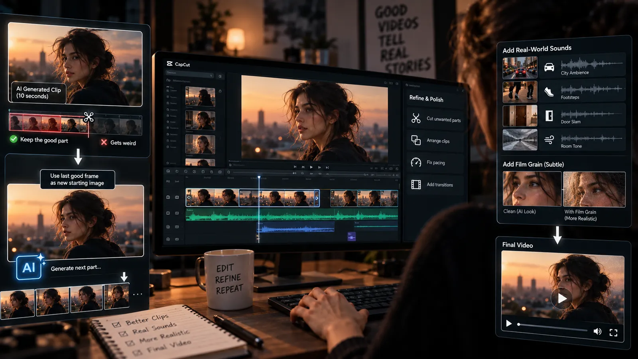This screenshot has height=359, width=638.
Task: Click the wind icon for Room Tone
Action: 549,140
